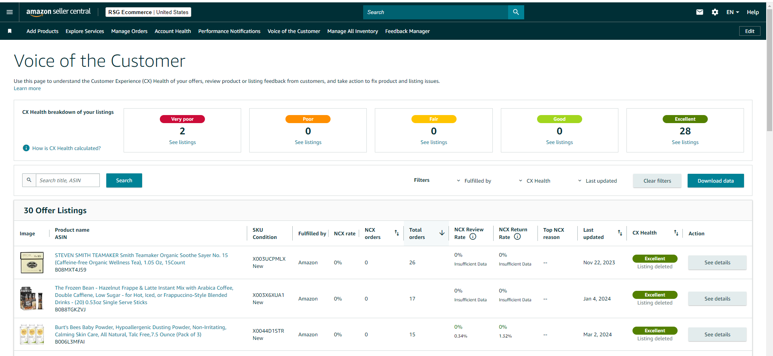See listings under Fair
Image resolution: width=773 pixels, height=356 pixels.
(x=434, y=142)
